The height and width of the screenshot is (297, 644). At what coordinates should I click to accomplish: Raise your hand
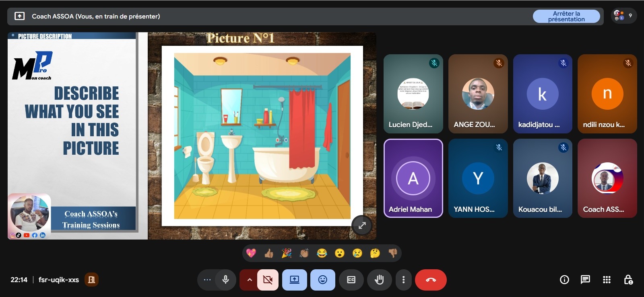click(379, 280)
